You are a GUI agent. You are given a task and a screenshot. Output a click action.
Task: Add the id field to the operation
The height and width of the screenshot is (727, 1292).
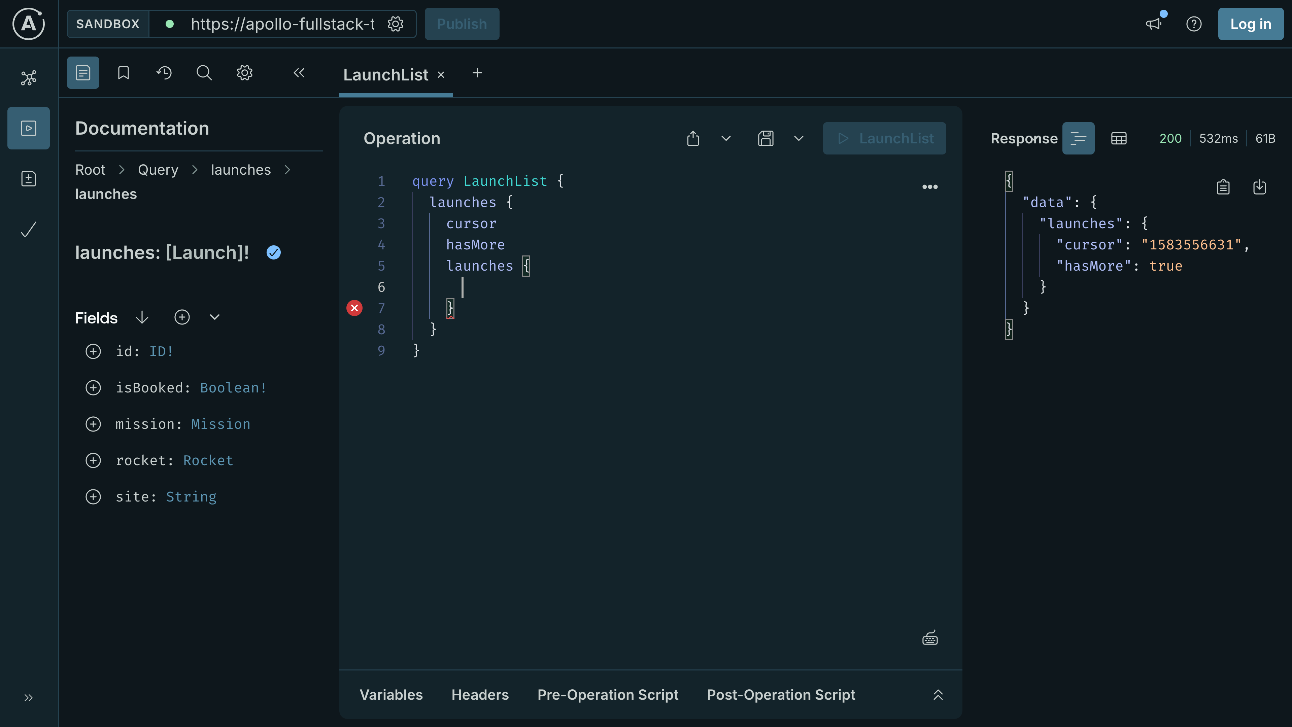[x=93, y=351]
